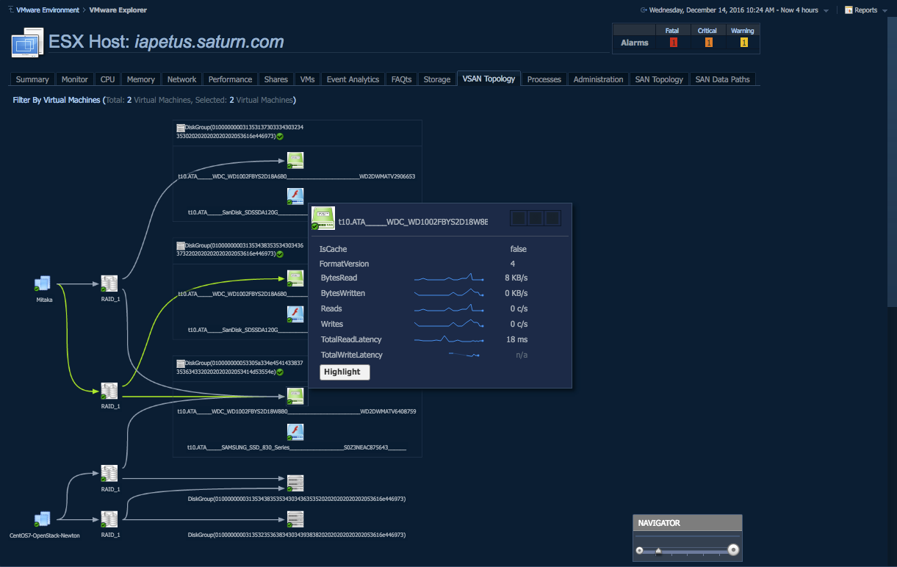Click the VMware Explorer breadcrumb
Image resolution: width=897 pixels, height=567 pixels.
click(118, 10)
